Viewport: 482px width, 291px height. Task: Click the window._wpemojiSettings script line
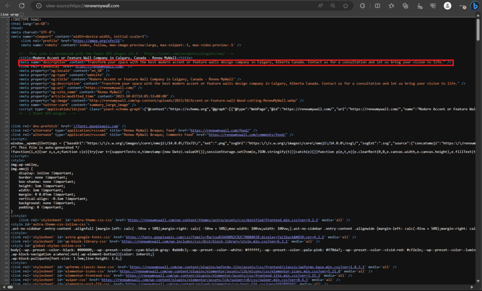pos(243,143)
